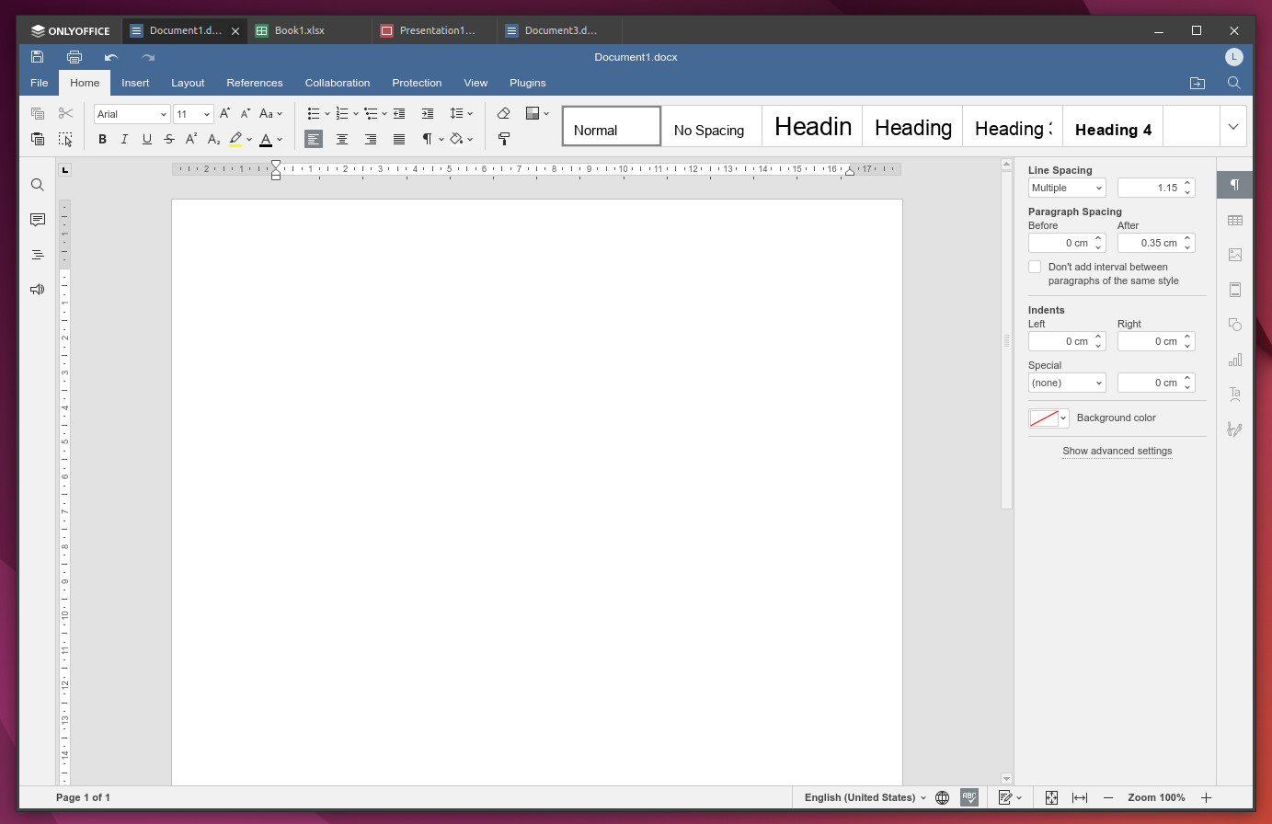The width and height of the screenshot is (1272, 824).
Task: Expand the styles gallery arrow
Action: pyautogui.click(x=1233, y=127)
